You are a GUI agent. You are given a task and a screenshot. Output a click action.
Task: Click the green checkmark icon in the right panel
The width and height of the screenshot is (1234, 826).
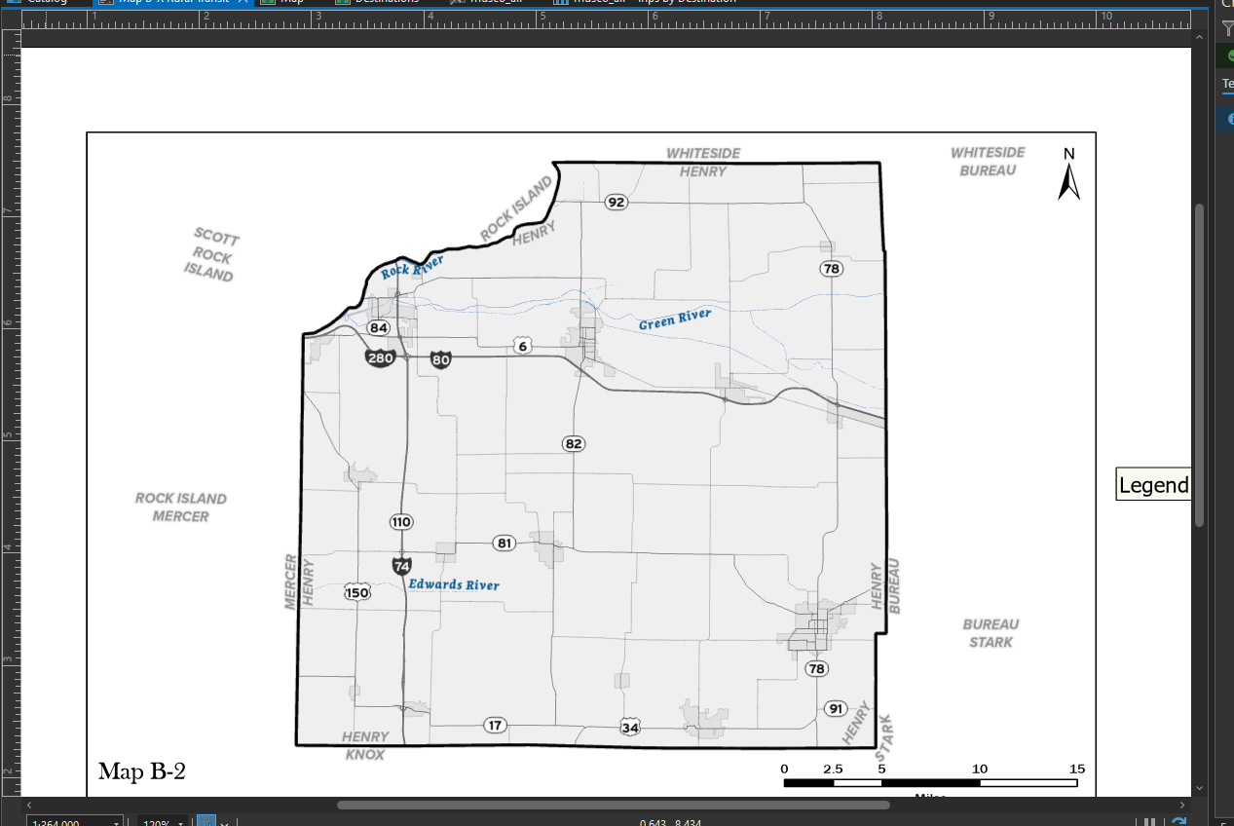(x=1229, y=54)
